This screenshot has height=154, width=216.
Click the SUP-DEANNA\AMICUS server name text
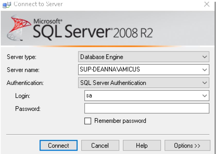110,69
